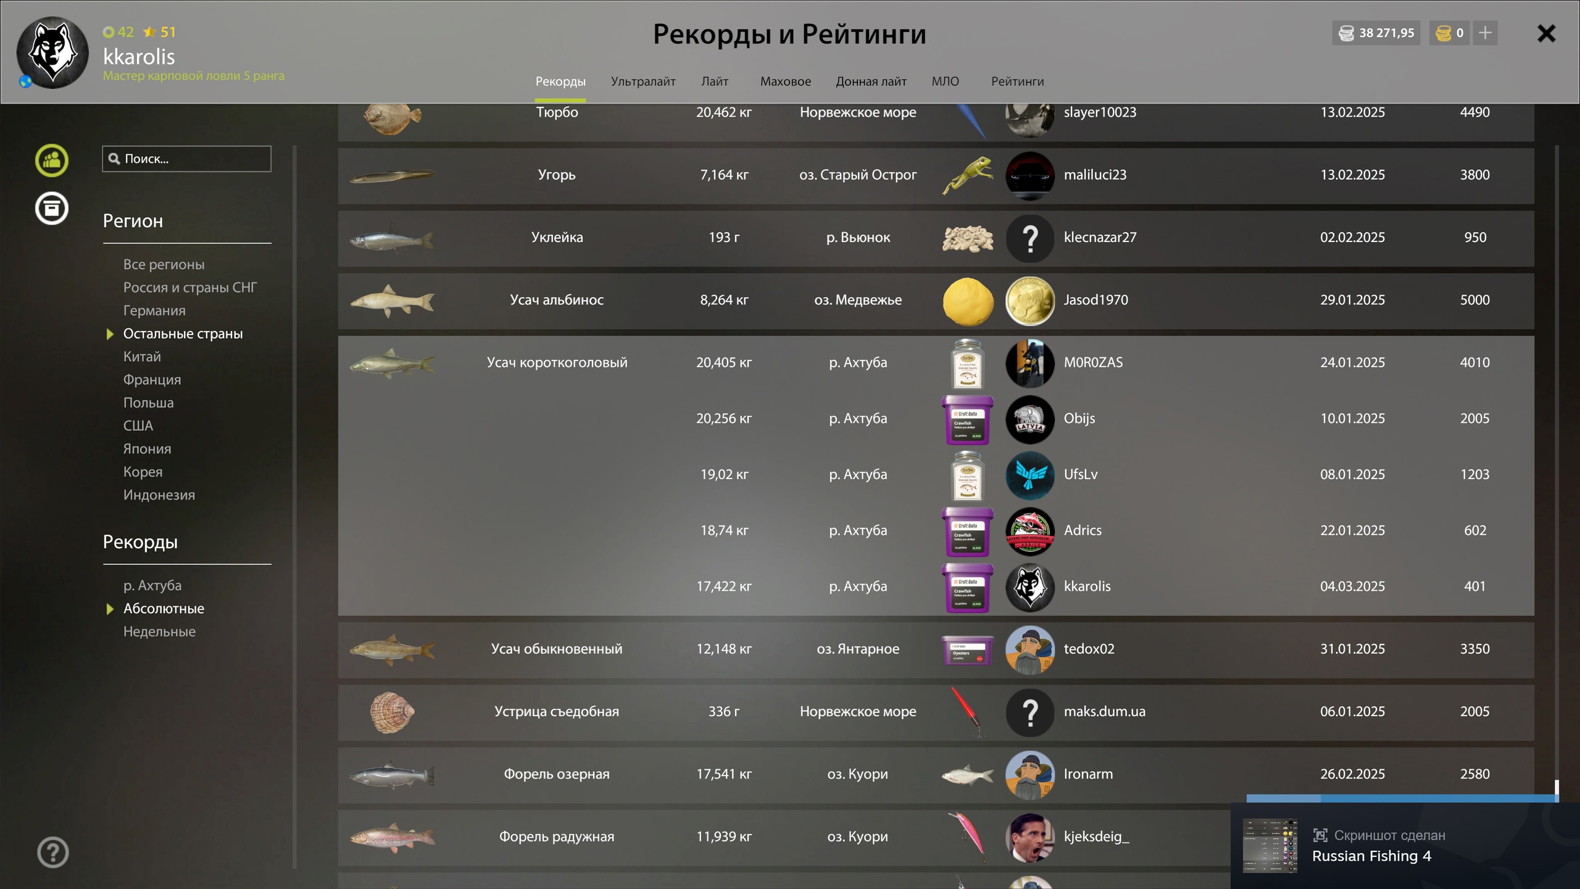Open the friends records circle icon
1580x889 pixels.
pos(51,161)
